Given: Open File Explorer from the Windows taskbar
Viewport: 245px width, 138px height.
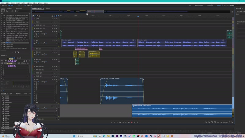Looking at the screenshot, I should tap(108, 136).
